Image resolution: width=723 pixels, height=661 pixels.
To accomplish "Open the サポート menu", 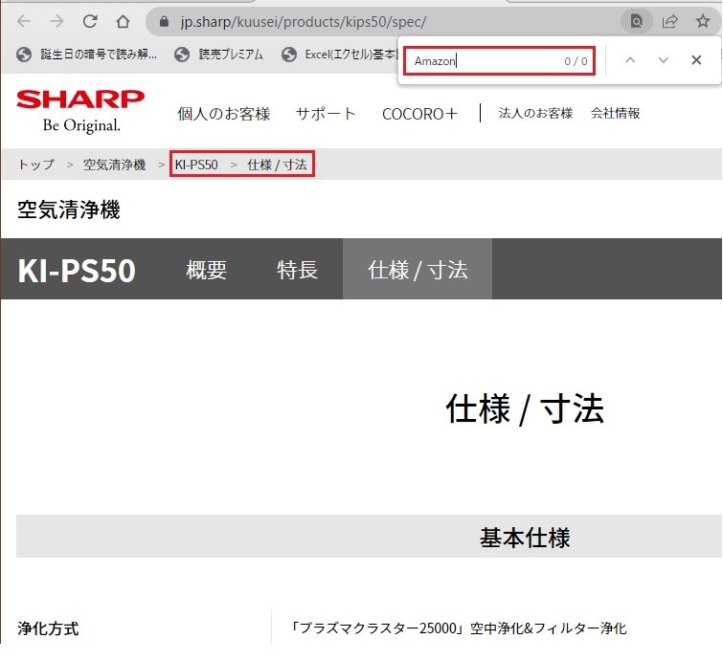I will 326,114.
